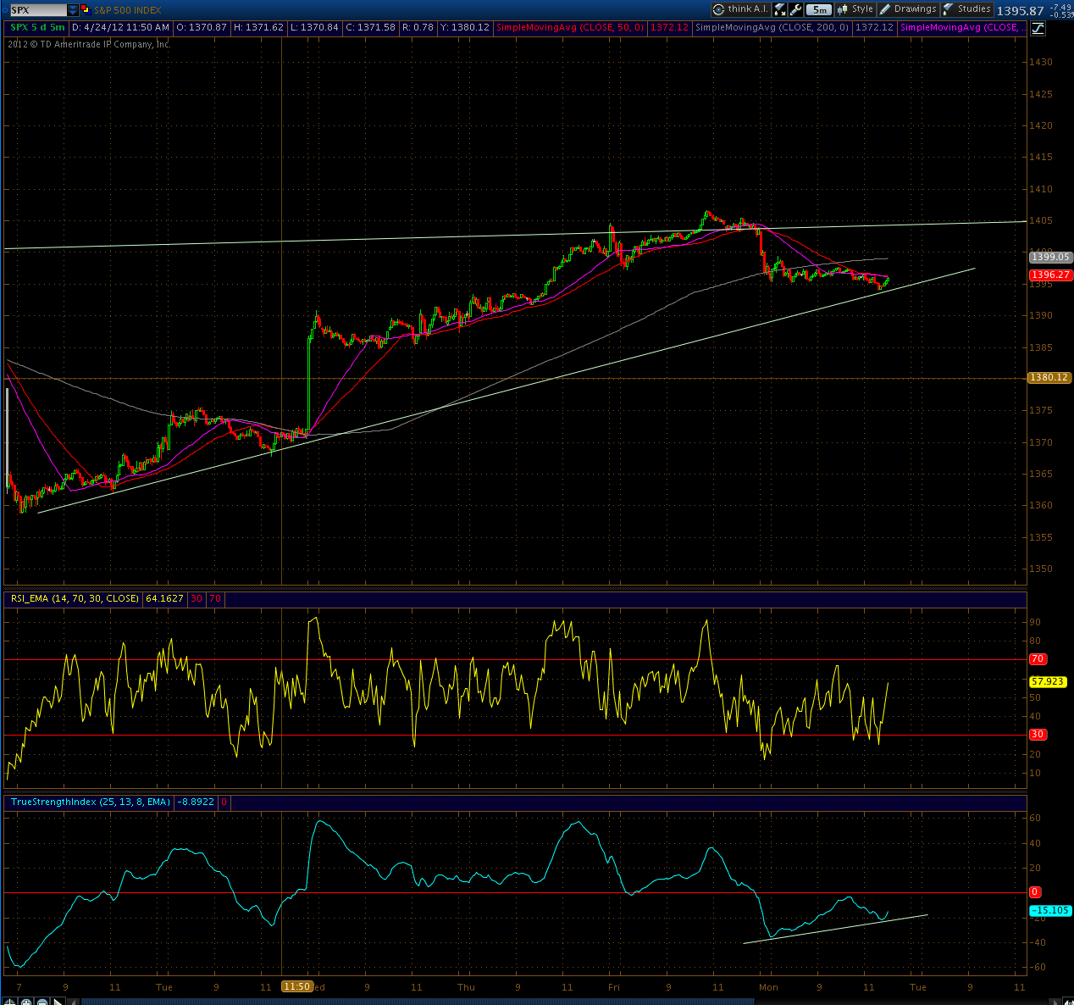Image resolution: width=1074 pixels, height=1005 pixels.
Task: Click the Thu label on time axis
Action: [466, 987]
